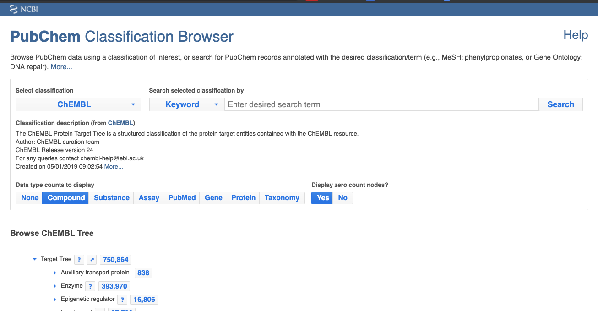Image resolution: width=598 pixels, height=311 pixels.
Task: Expand the Auxiliary transport protein node
Action: 55,273
